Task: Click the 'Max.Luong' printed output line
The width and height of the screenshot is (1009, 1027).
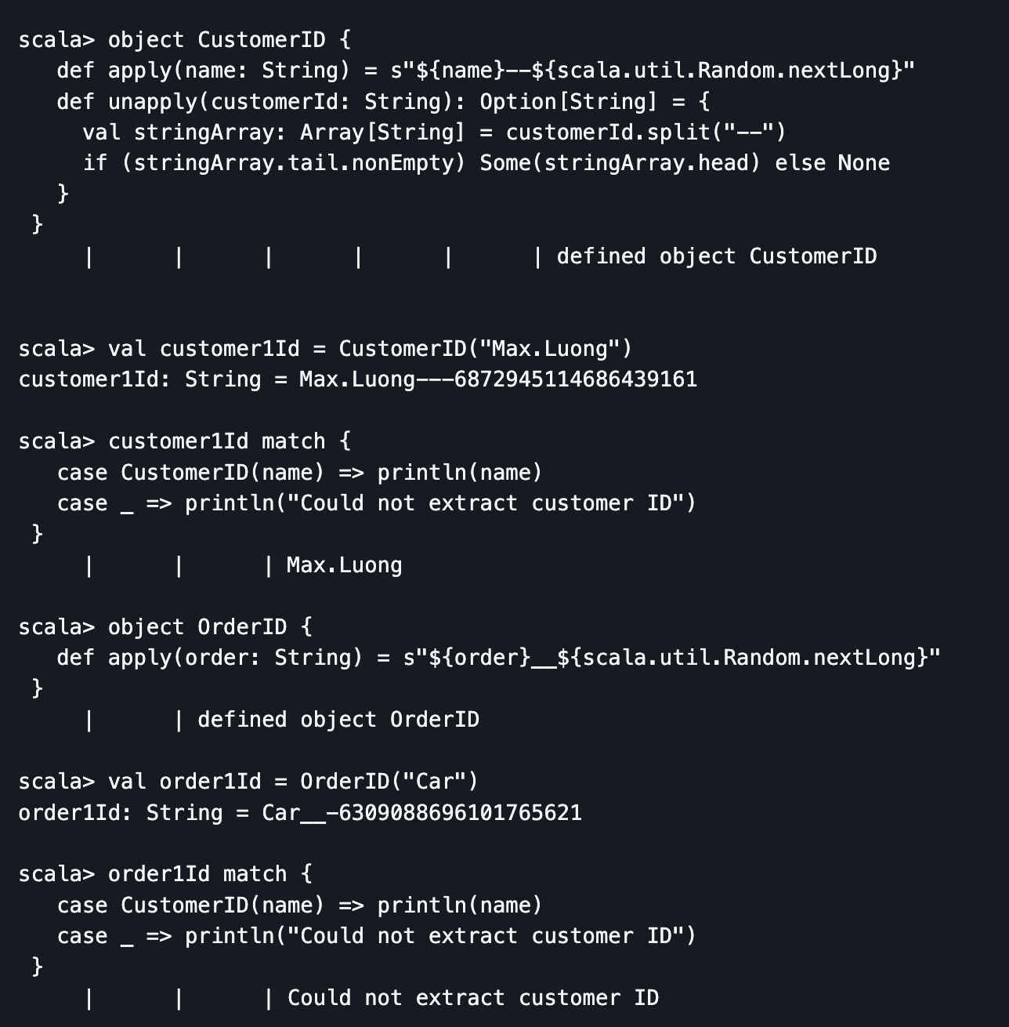Action: click(x=344, y=565)
